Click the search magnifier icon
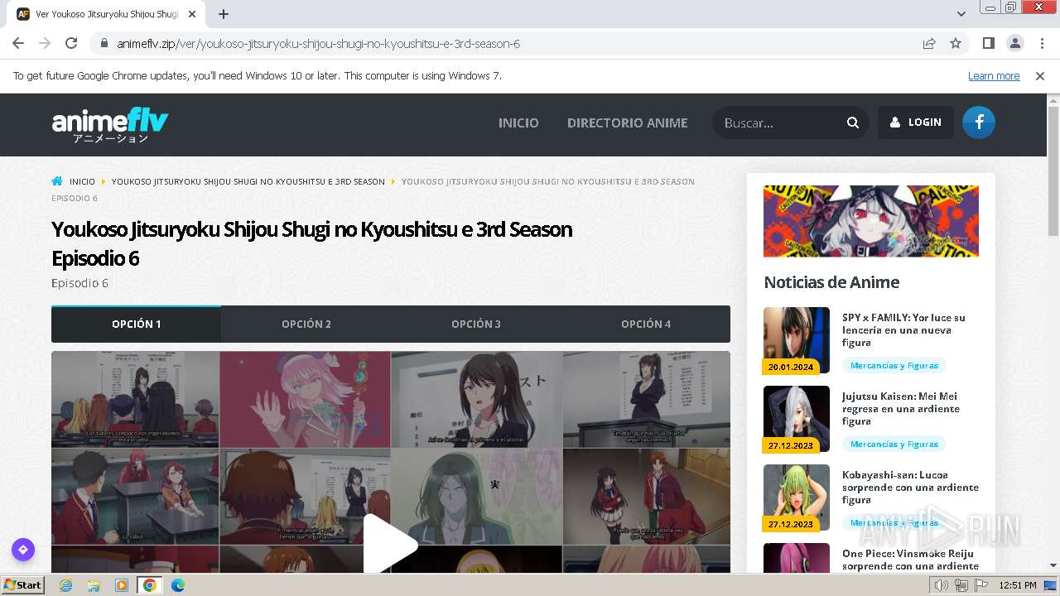This screenshot has height=596, width=1060. pyautogui.click(x=853, y=123)
